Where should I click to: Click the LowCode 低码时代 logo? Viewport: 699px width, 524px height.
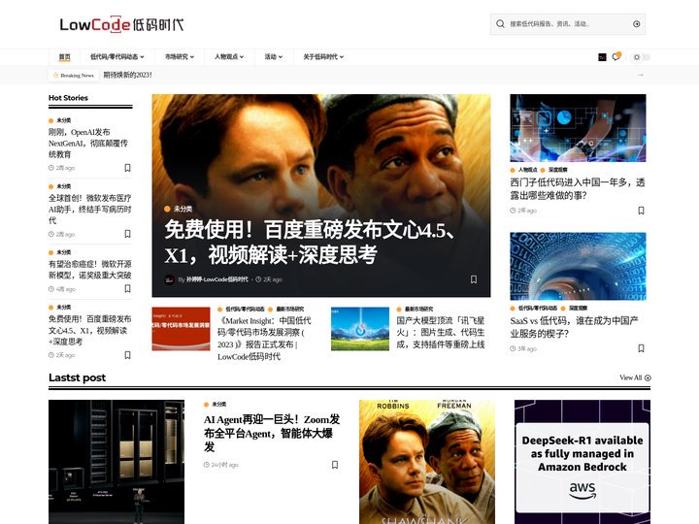pos(121,24)
